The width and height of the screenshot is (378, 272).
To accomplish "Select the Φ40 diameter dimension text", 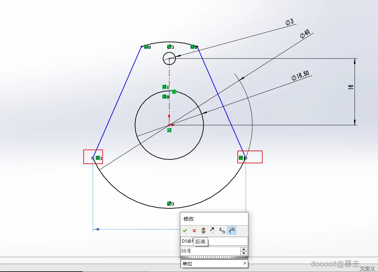I will (x=305, y=34).
